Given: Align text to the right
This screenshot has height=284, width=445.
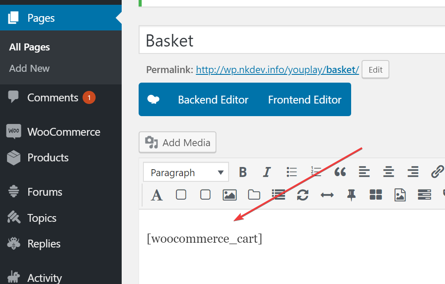Looking at the screenshot, I should 413,172.
